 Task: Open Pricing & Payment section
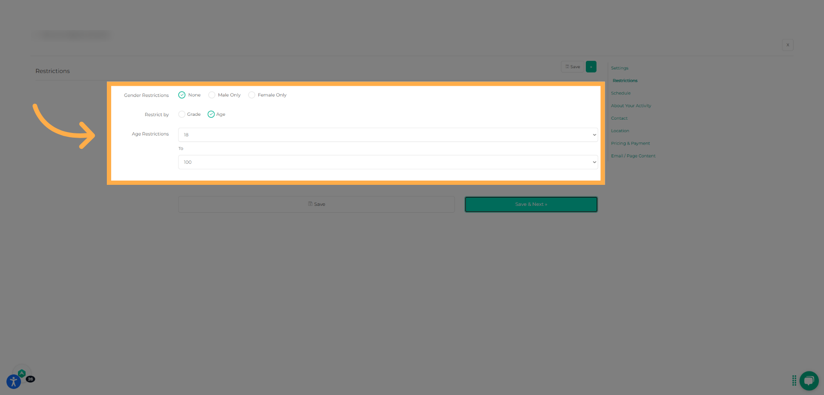pyautogui.click(x=630, y=143)
